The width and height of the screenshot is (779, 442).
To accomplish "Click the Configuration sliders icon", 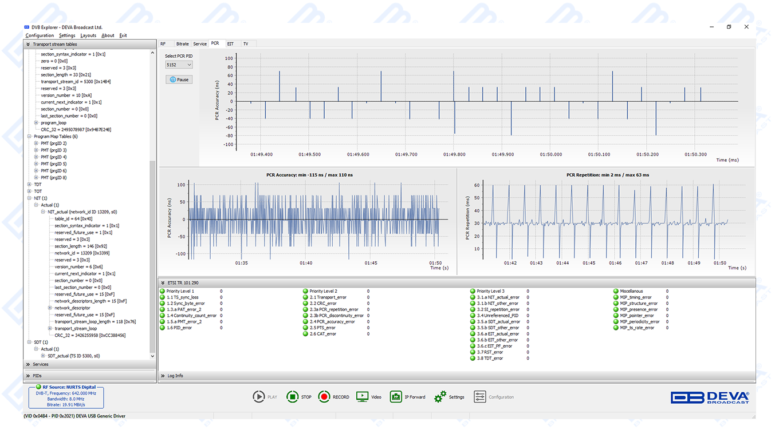I will 479,397.
